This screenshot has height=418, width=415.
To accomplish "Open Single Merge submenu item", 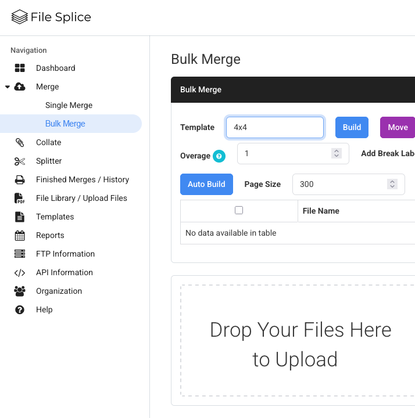I will [69, 105].
